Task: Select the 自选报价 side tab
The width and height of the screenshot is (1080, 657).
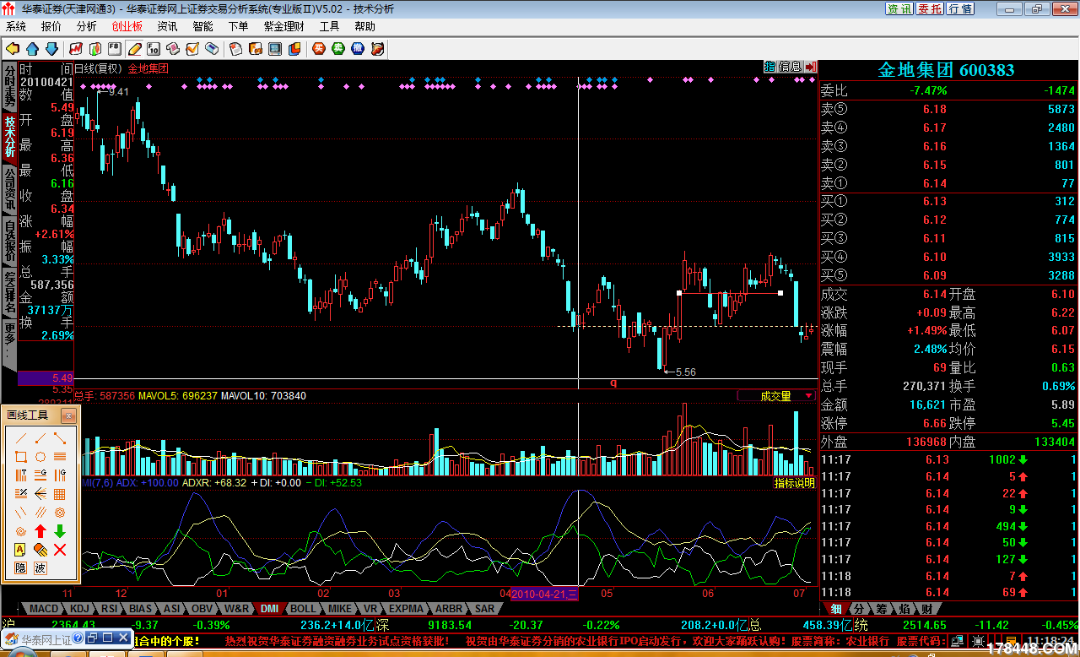Action: coord(8,239)
